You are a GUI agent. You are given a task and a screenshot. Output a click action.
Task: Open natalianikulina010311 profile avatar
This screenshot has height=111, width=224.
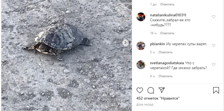click(141, 17)
